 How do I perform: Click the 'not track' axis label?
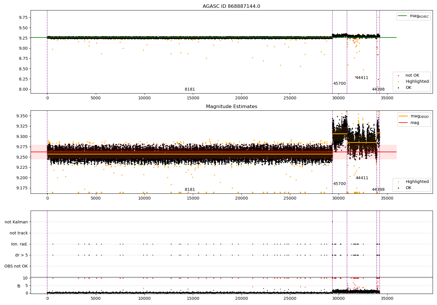[19, 233]
